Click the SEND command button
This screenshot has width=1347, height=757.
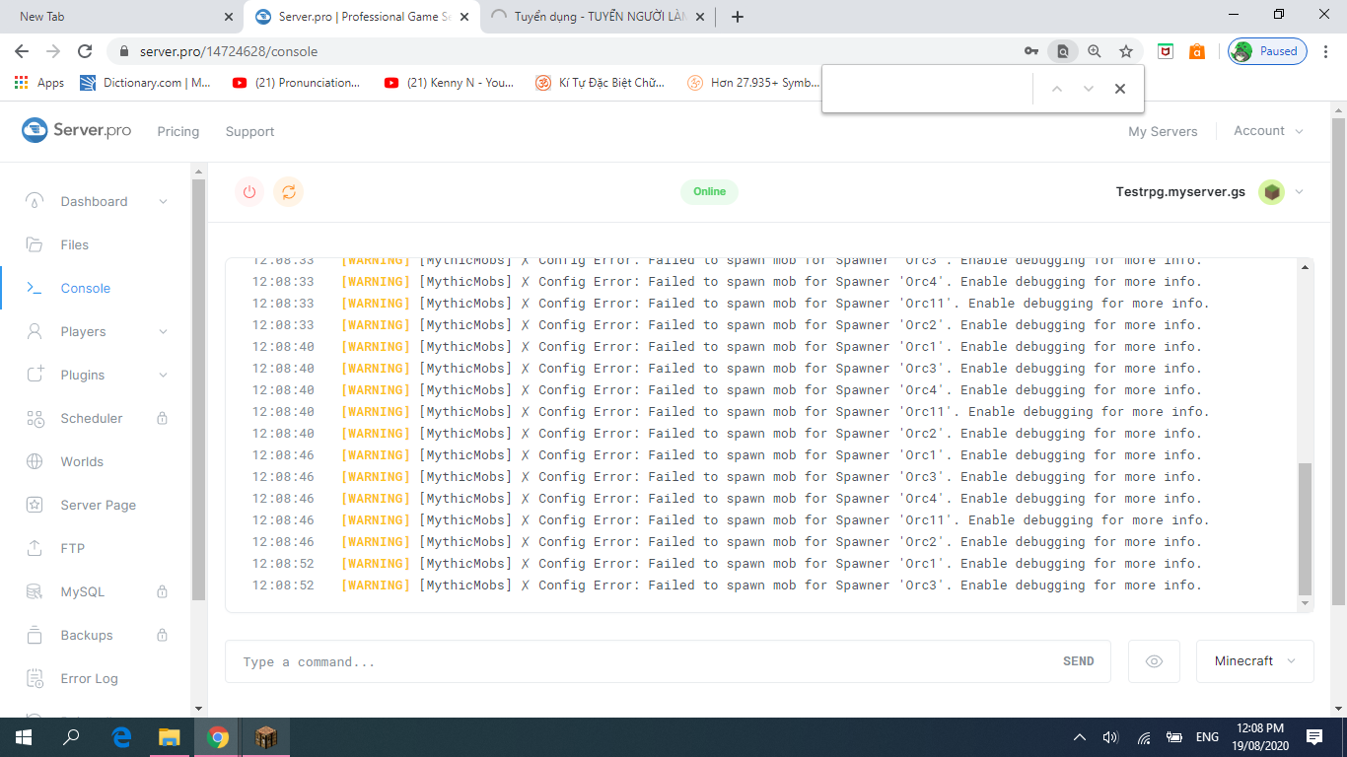[x=1078, y=661]
